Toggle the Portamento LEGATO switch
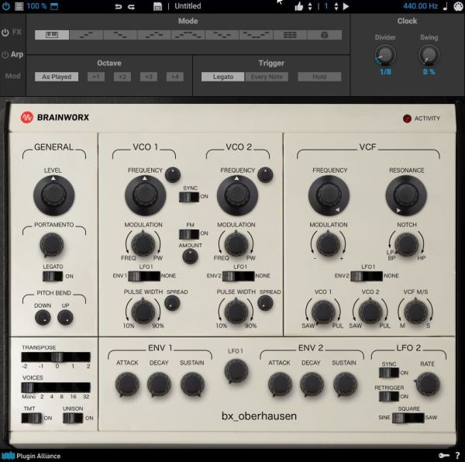 [x=53, y=277]
